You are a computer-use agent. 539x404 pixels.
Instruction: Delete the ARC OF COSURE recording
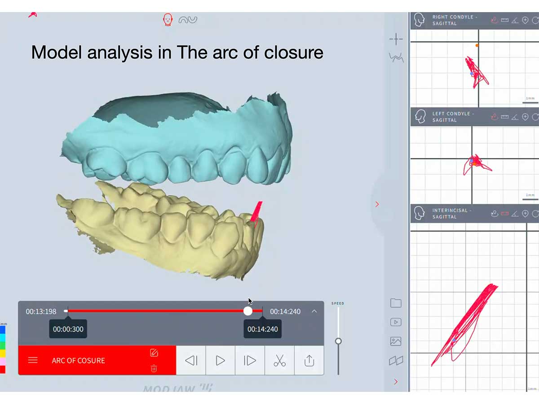[154, 369]
